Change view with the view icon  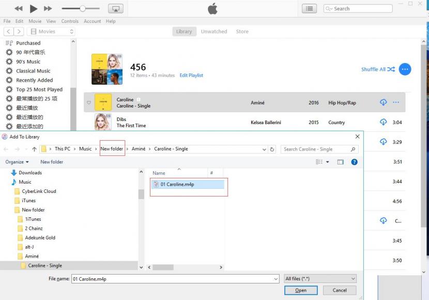point(319,162)
